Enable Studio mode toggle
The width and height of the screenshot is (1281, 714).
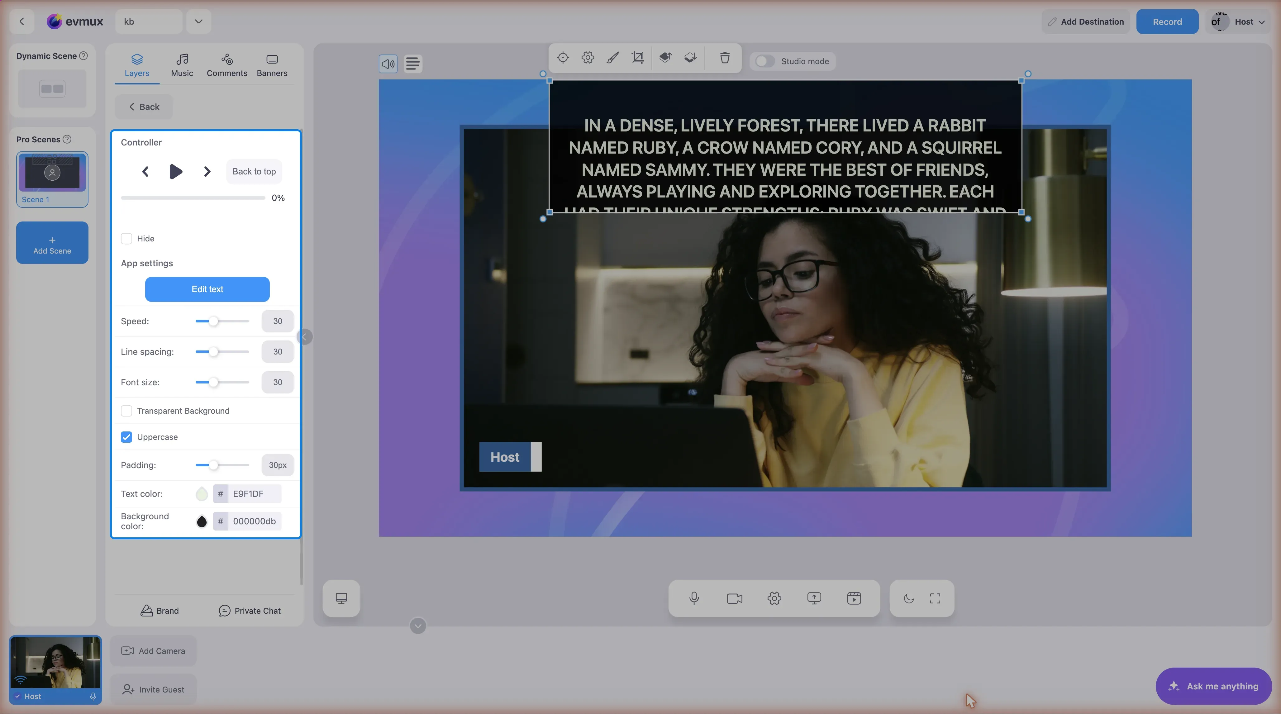tap(764, 61)
